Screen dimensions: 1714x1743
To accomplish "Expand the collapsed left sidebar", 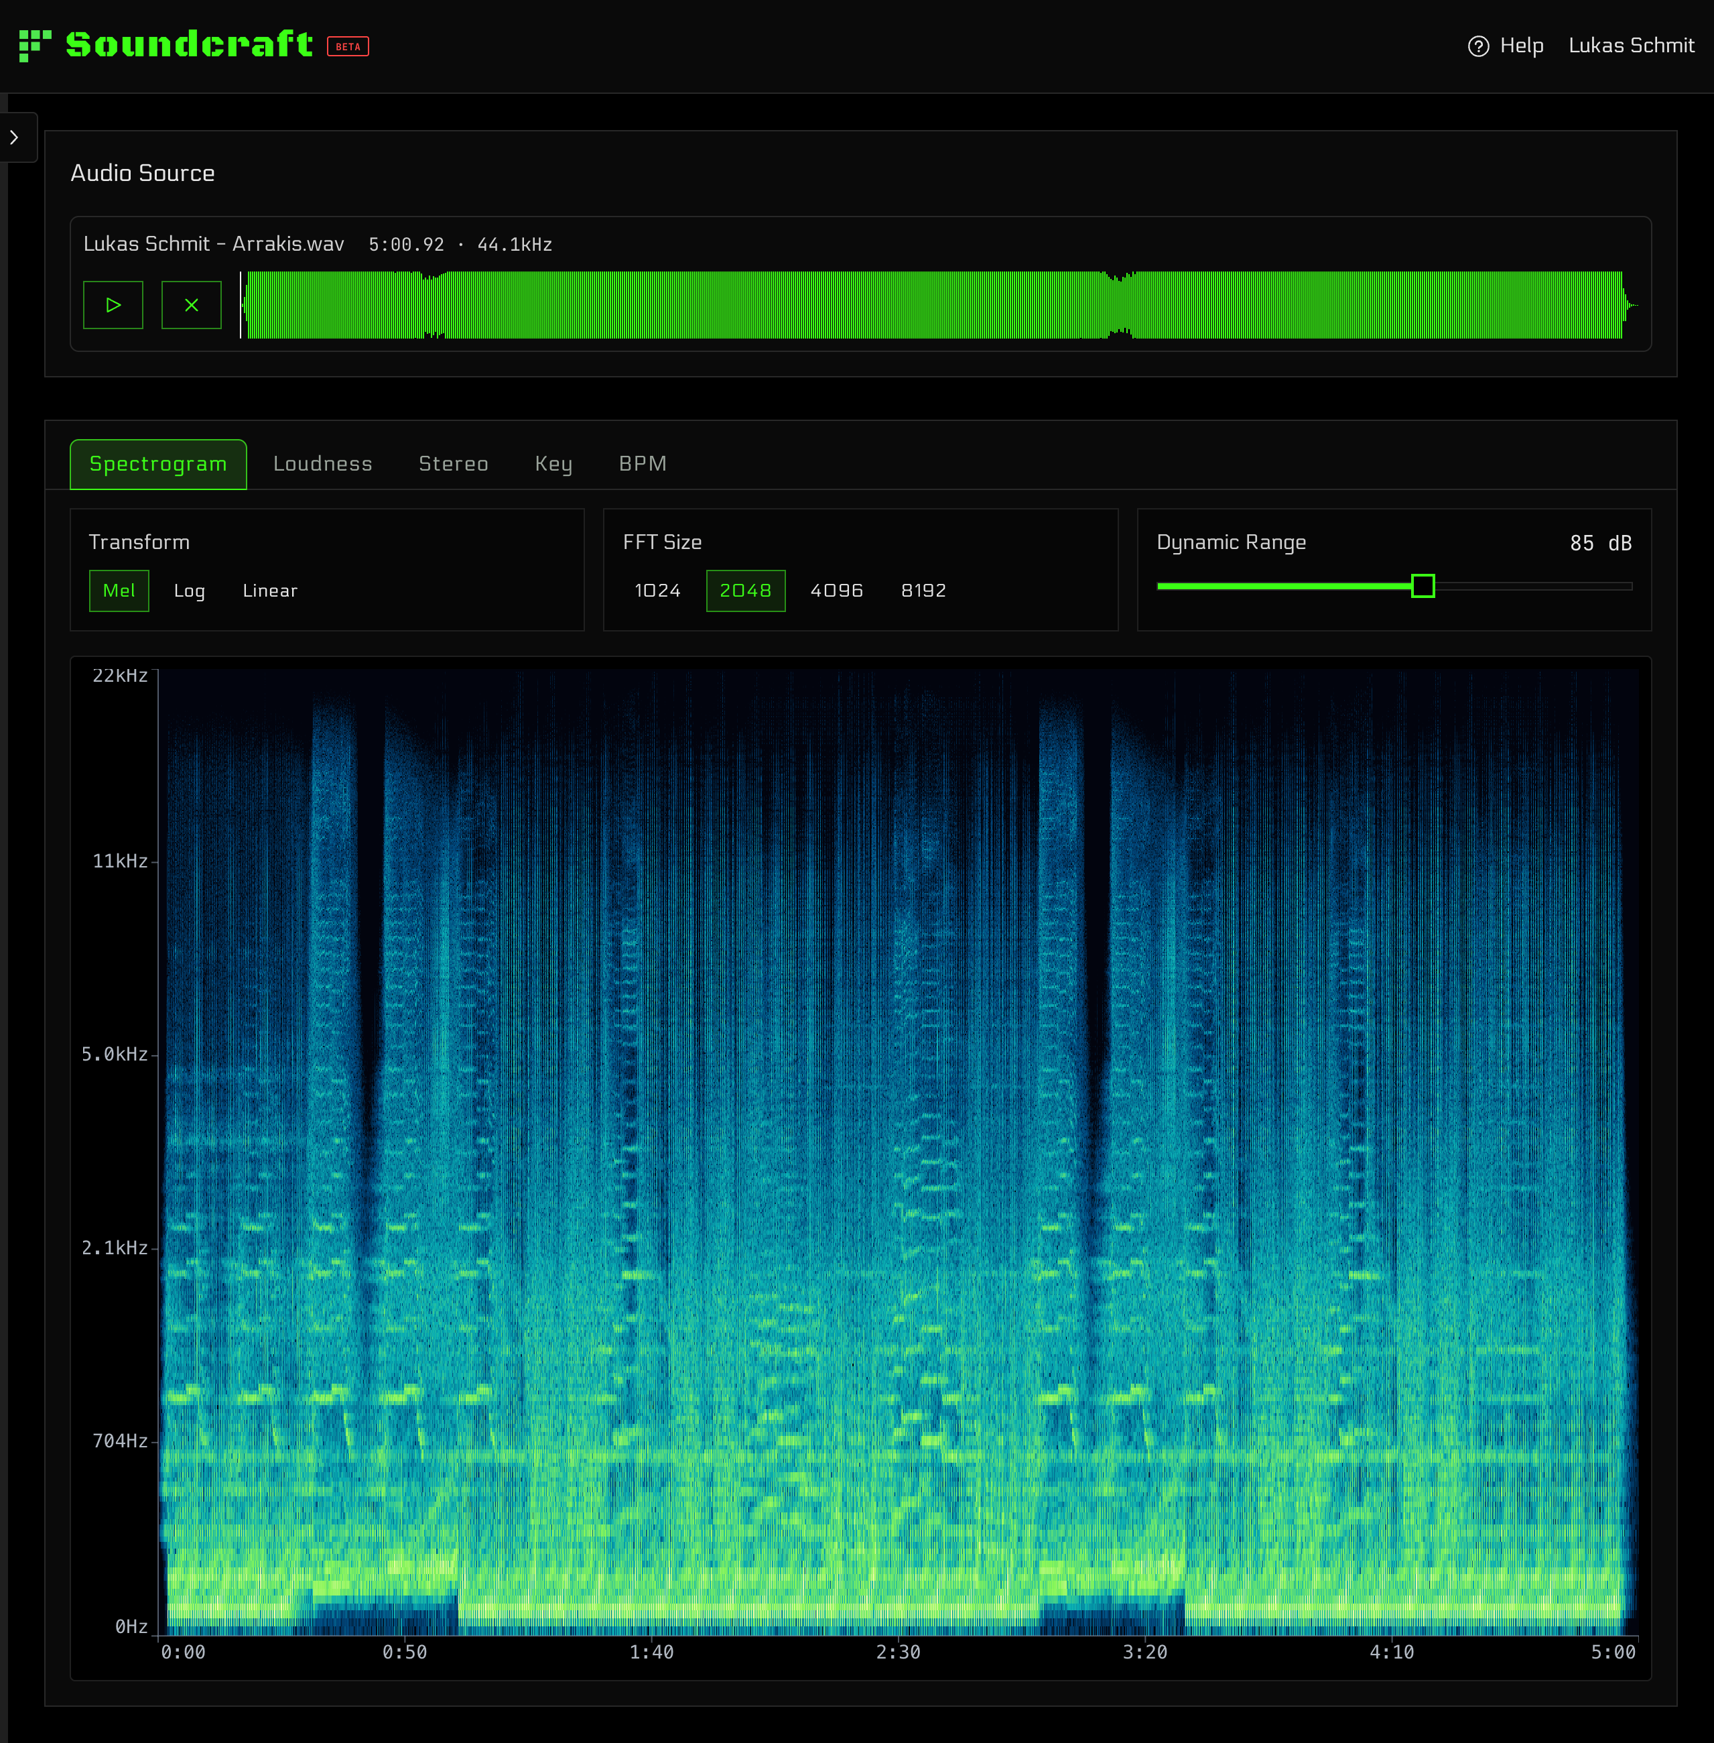I will pyautogui.click(x=14, y=138).
